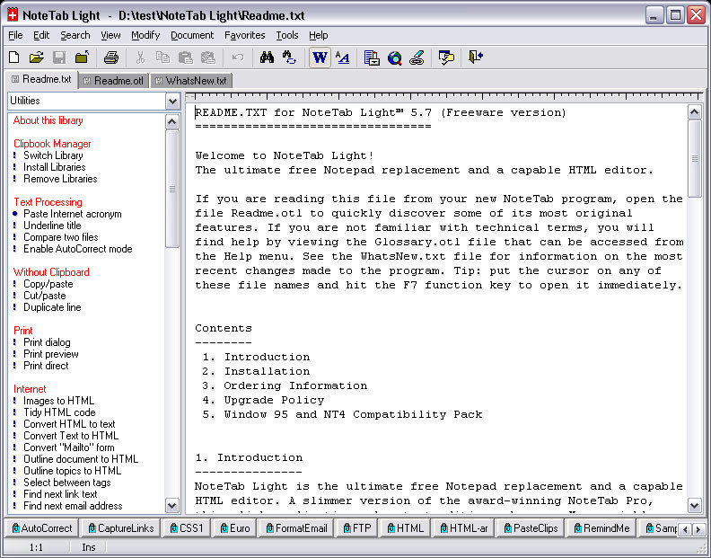711x558 pixels.
Task: Click the ruler above the editor
Action: point(444,96)
